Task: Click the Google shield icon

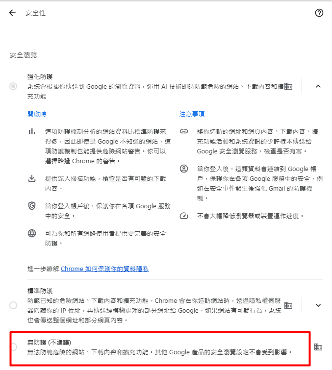Action: point(32,206)
